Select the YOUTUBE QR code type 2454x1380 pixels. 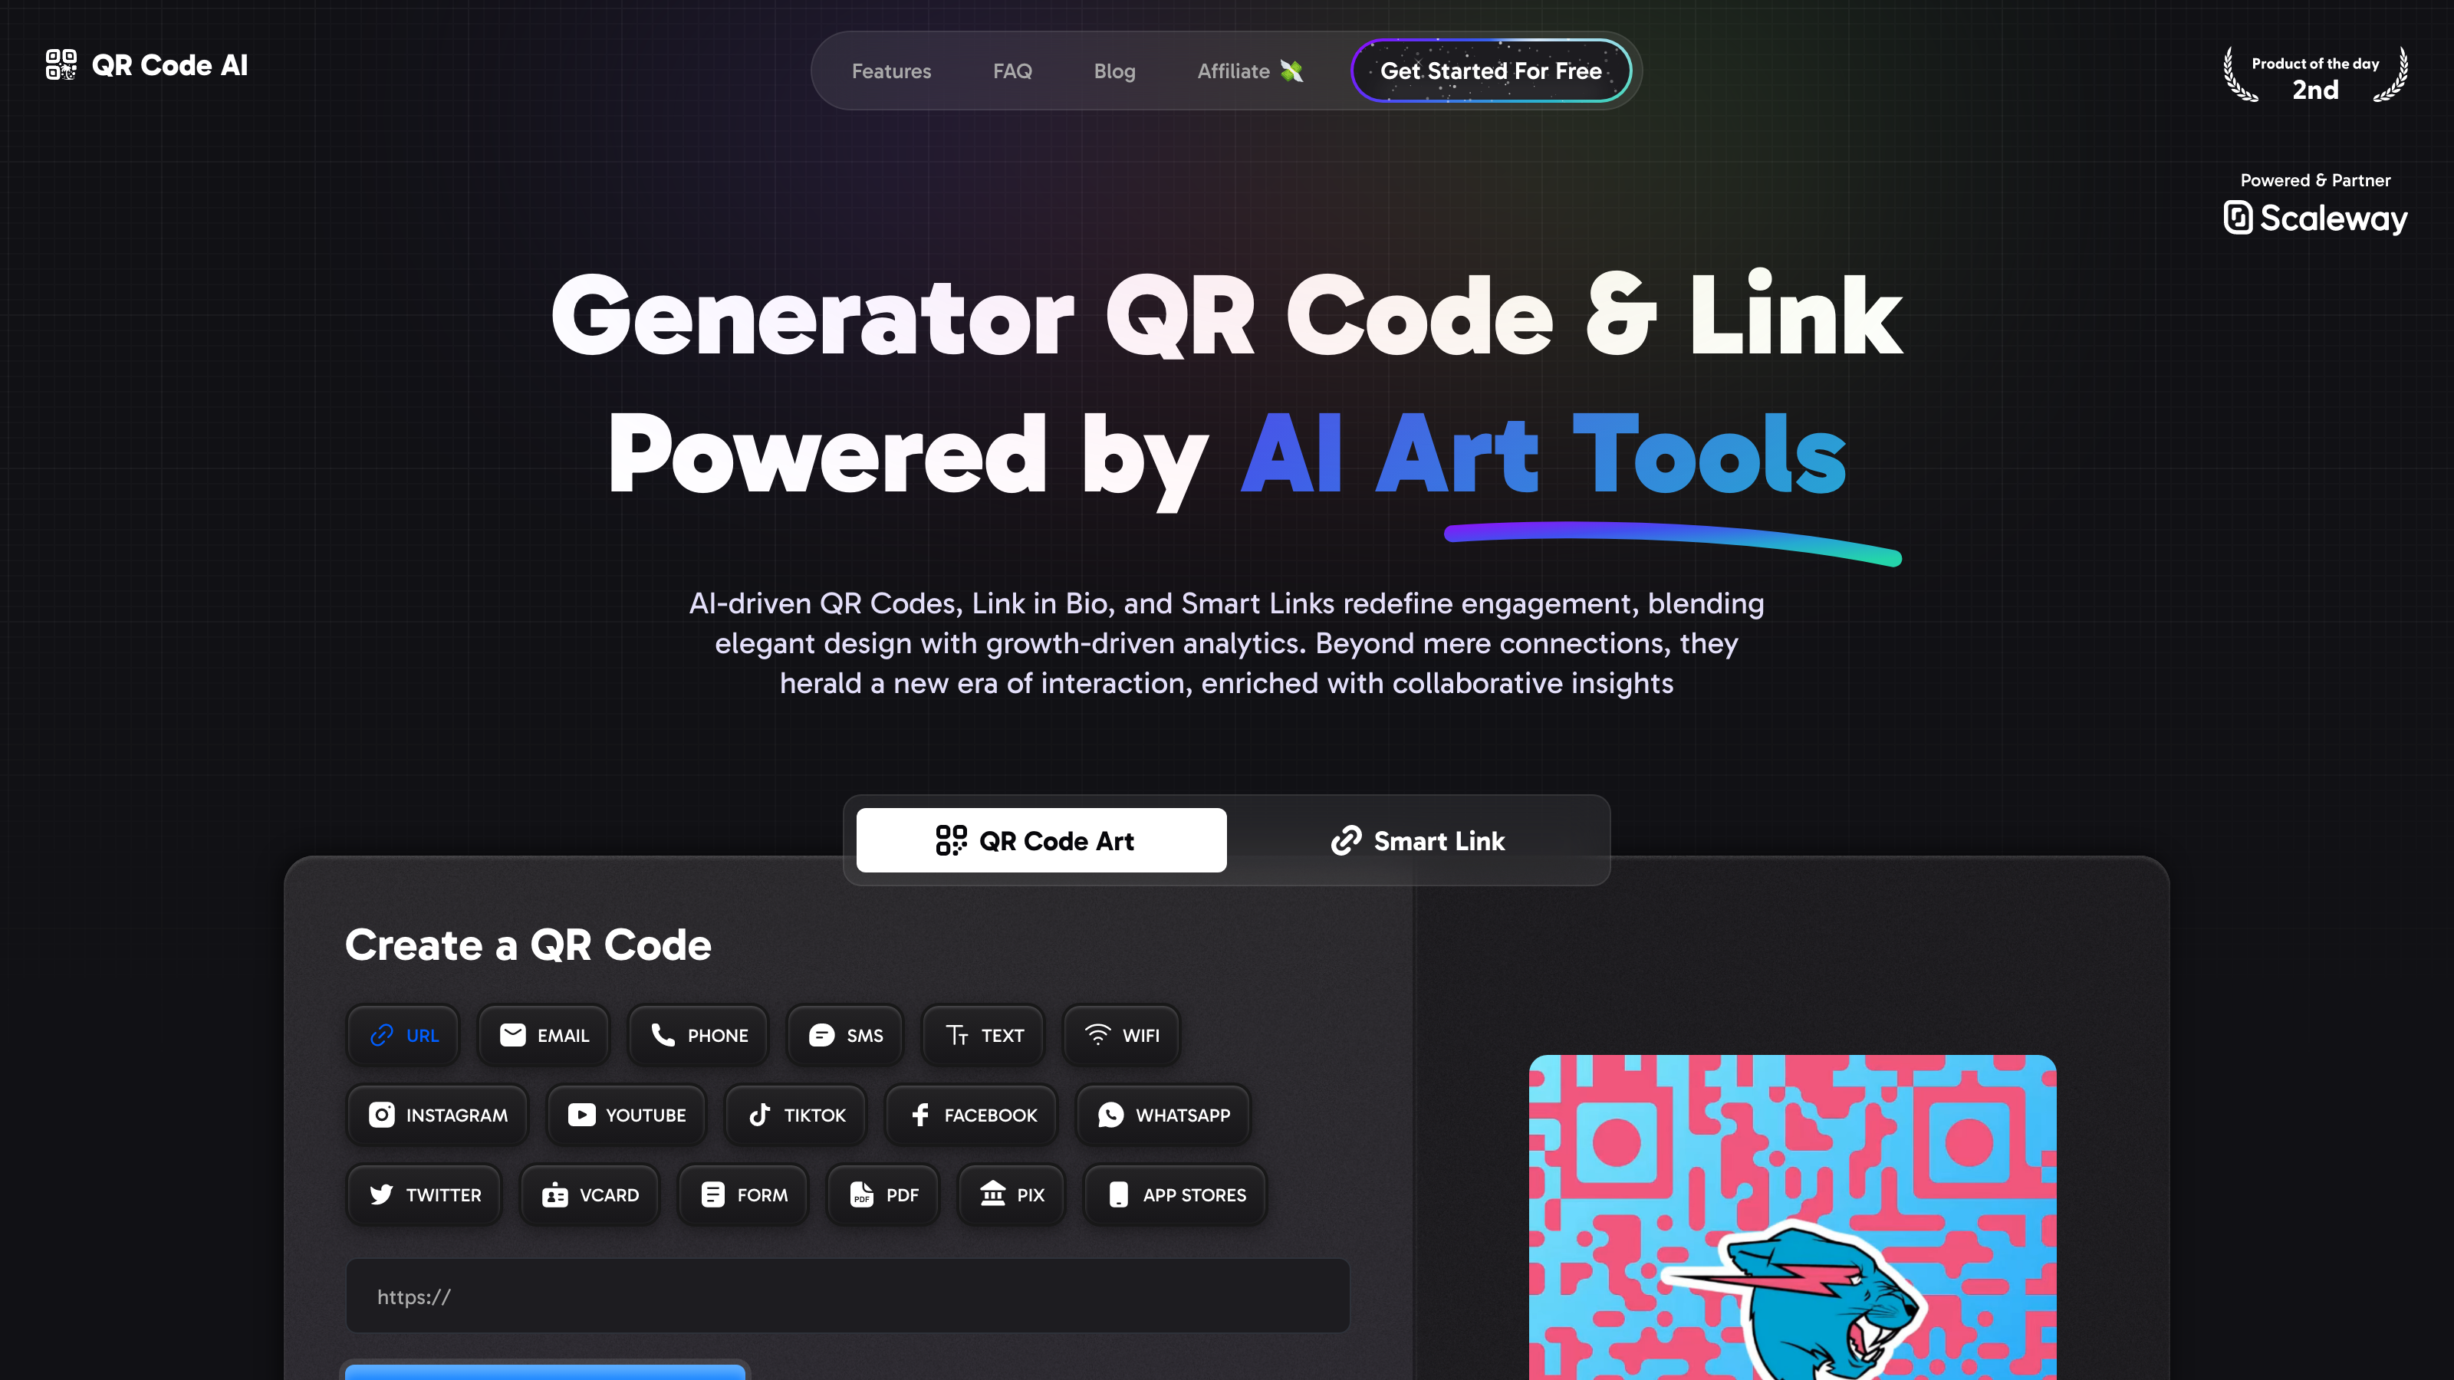point(627,1115)
